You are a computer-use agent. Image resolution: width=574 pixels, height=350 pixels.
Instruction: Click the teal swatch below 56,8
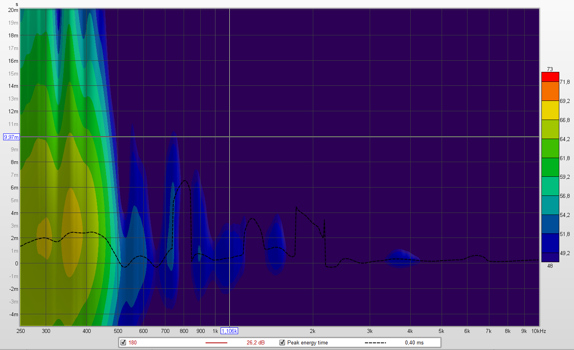tap(550, 205)
